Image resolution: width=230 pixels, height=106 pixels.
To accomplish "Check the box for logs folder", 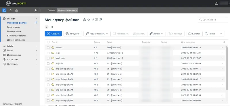I will pyautogui.click(x=48, y=53).
